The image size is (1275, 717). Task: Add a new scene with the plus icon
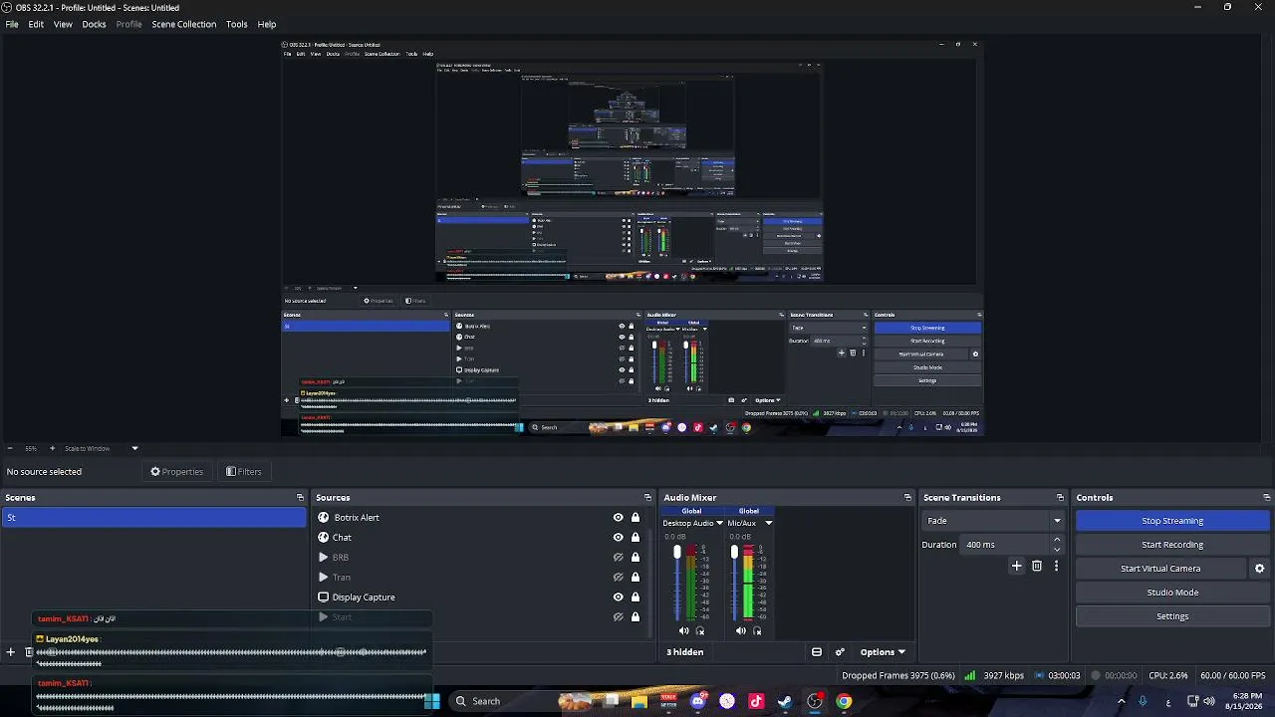pos(11,652)
